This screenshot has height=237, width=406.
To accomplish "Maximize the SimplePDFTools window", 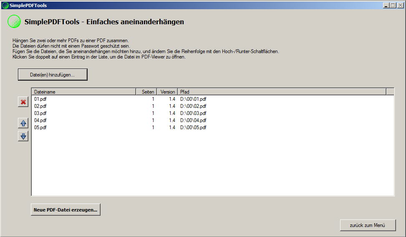I will (x=393, y=5).
